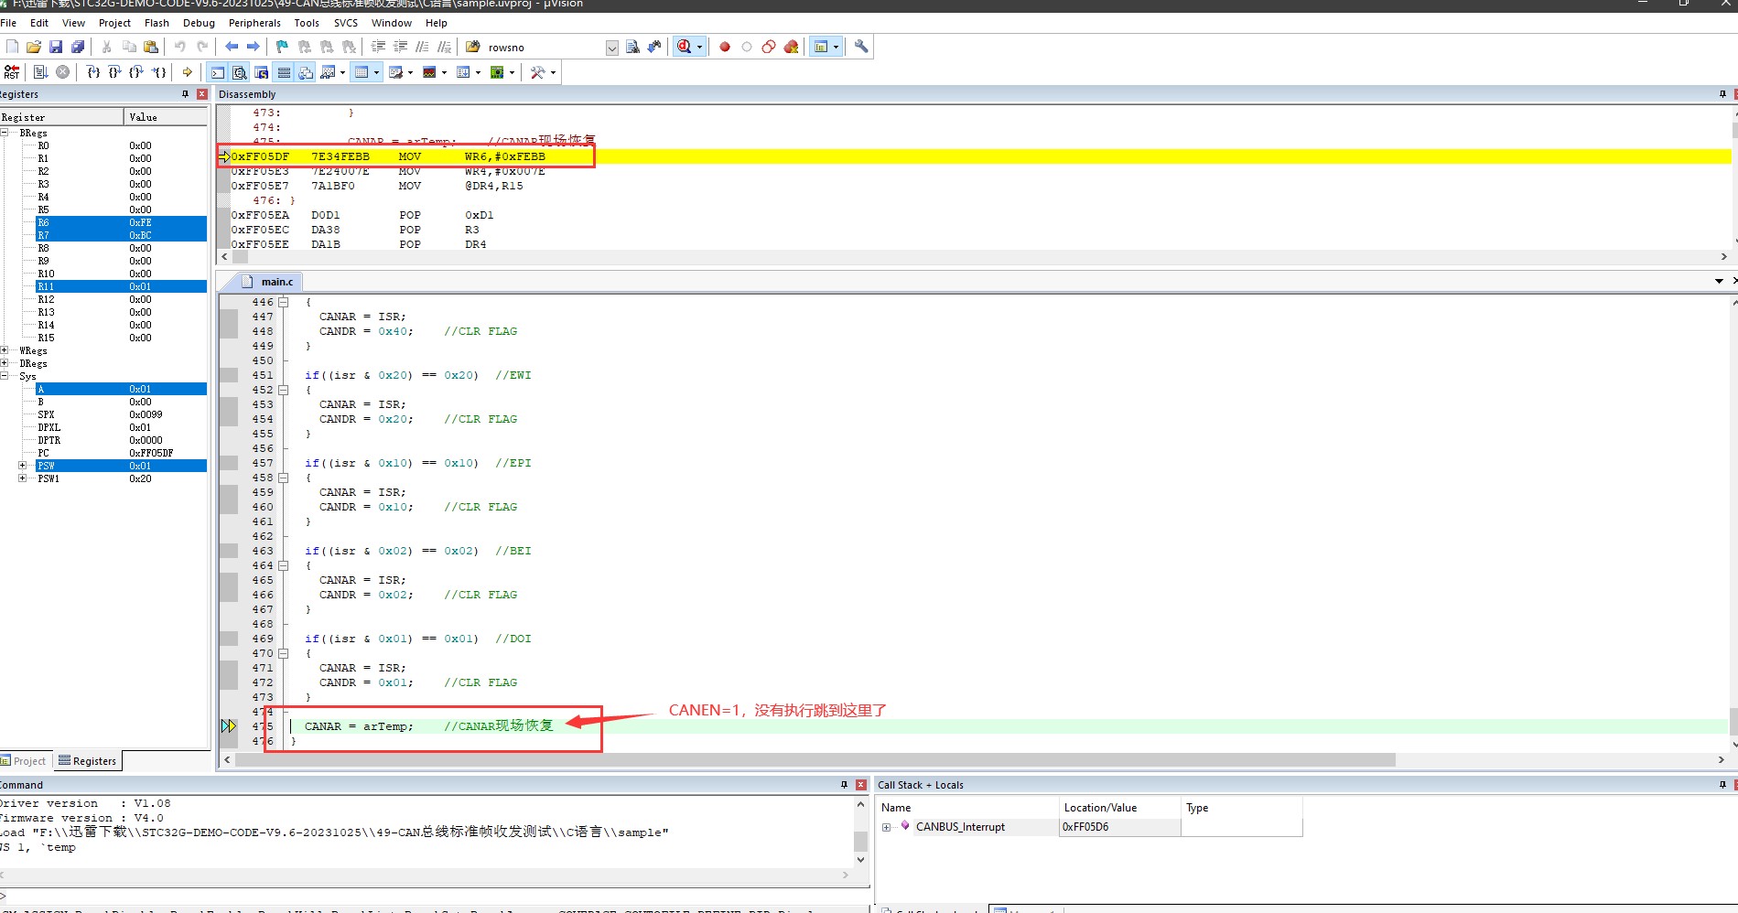This screenshot has height=913, width=1738.
Task: Disable all breakpoints icon
Action: pos(769,47)
